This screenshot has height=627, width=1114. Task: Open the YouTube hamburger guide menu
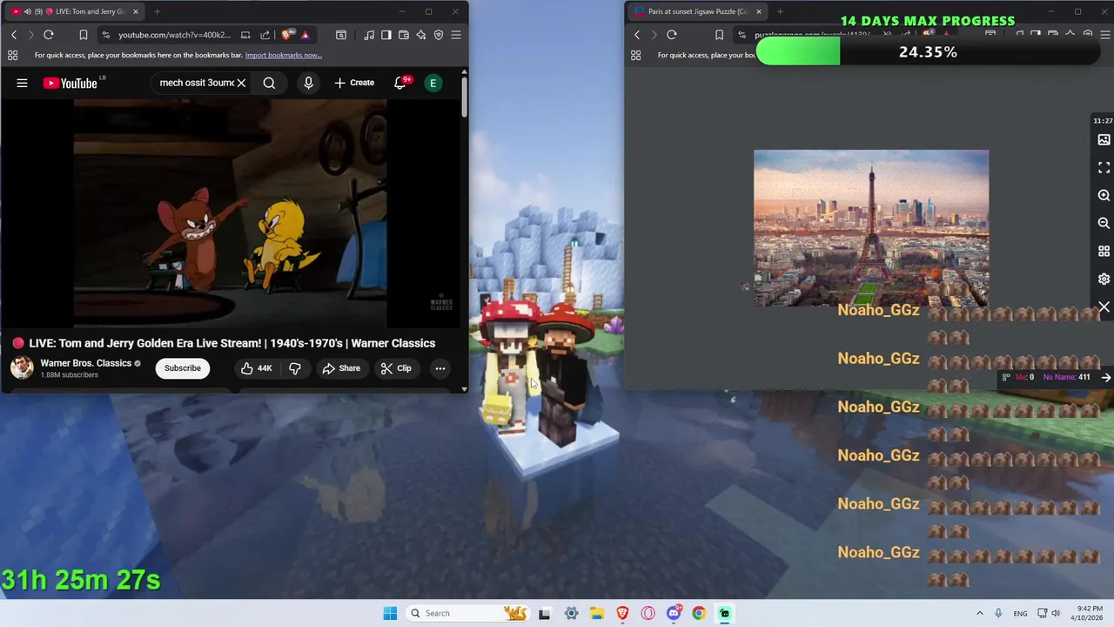pos(22,83)
